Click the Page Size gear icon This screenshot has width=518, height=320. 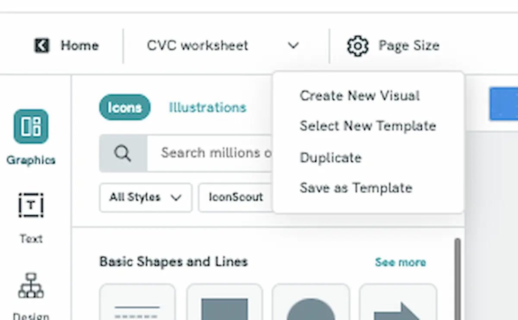pos(358,46)
